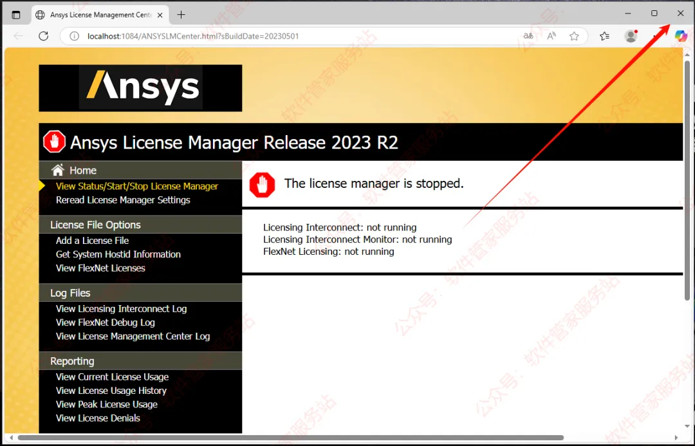Select the Reporting heading

(72, 361)
